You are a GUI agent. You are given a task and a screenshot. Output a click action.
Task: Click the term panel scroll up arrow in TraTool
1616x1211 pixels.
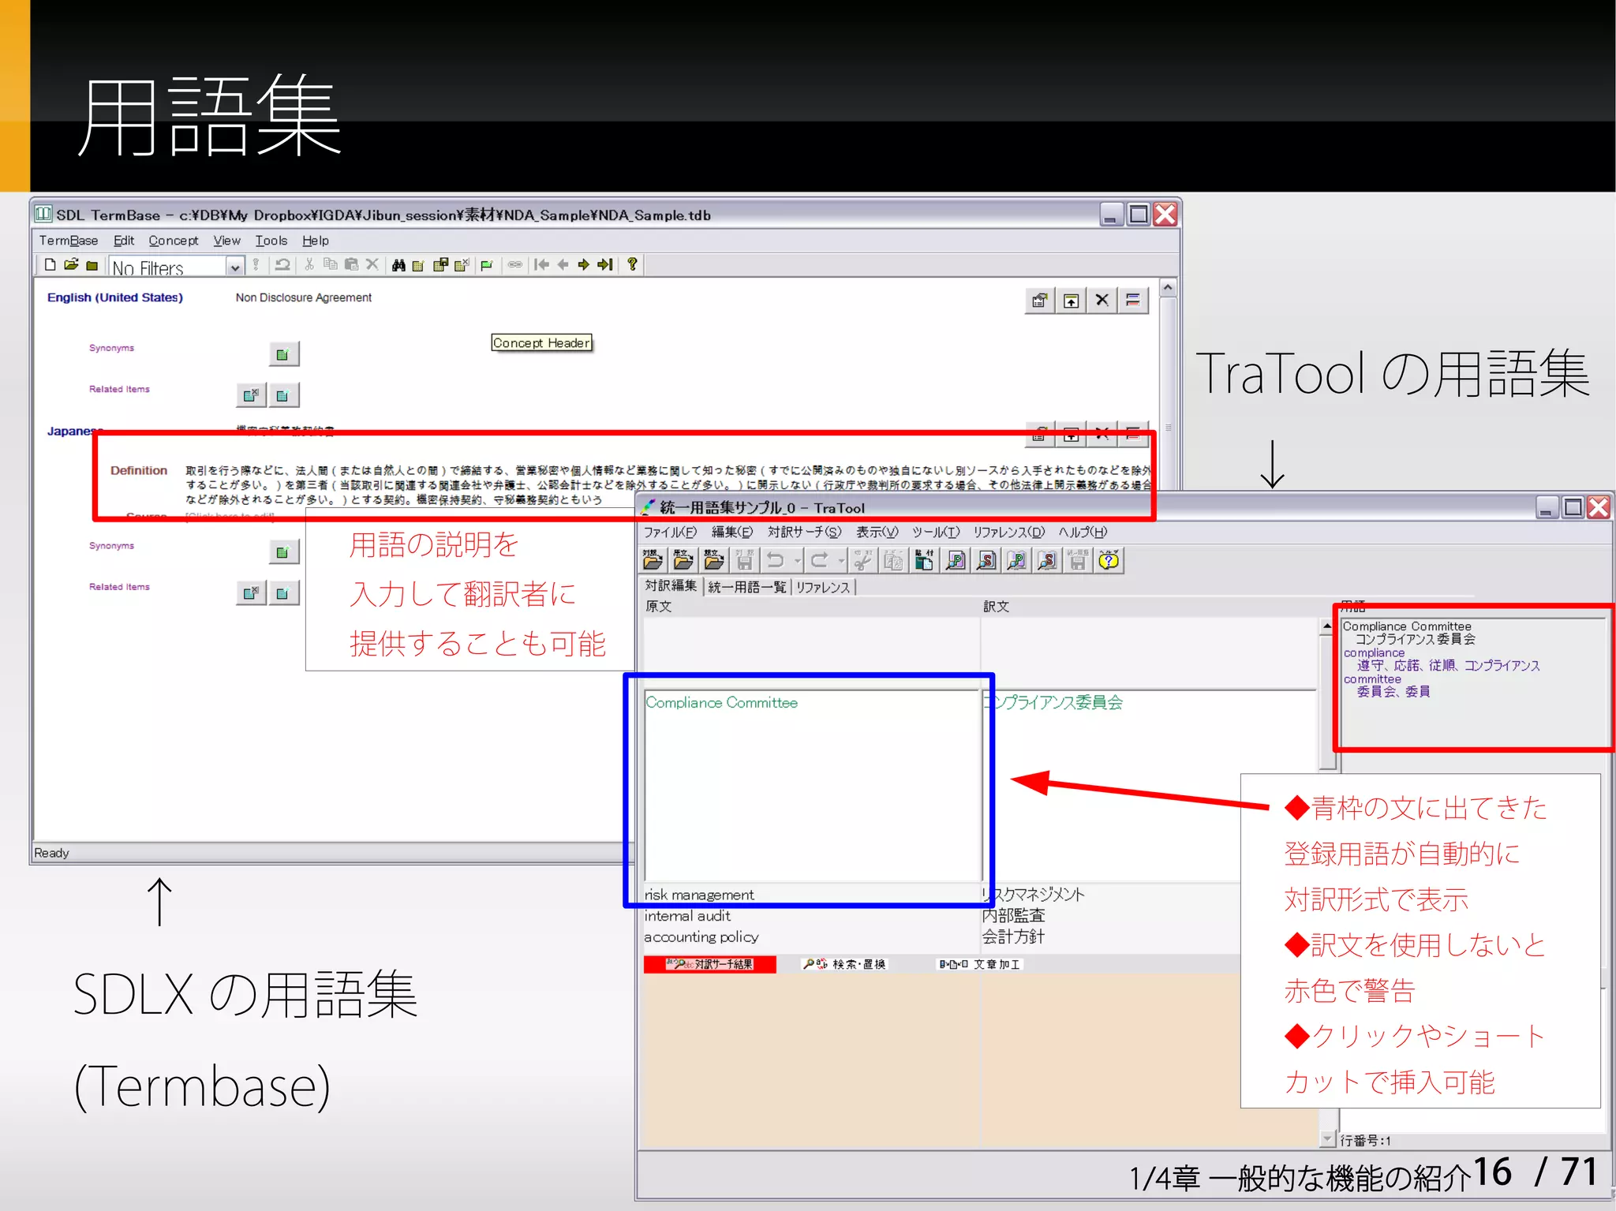point(1328,627)
